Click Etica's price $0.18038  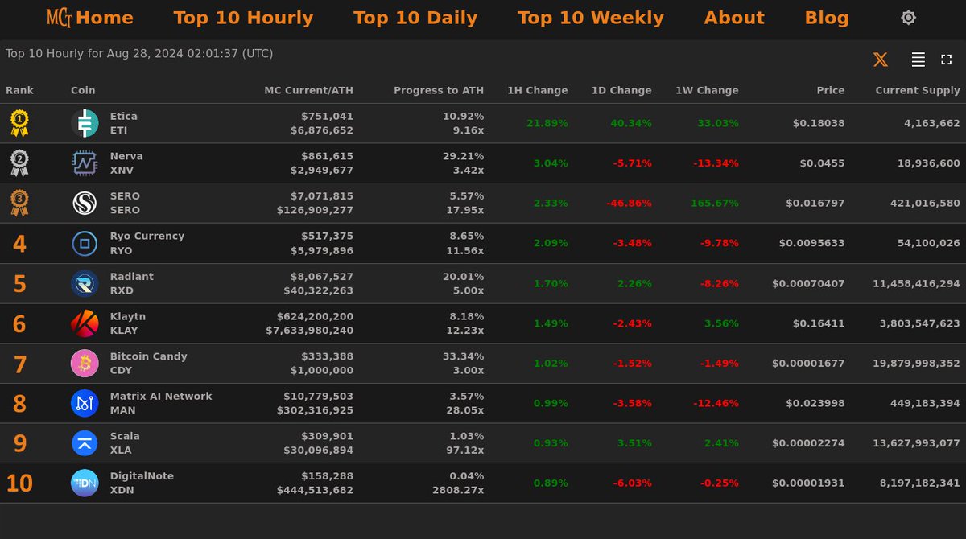(x=819, y=124)
